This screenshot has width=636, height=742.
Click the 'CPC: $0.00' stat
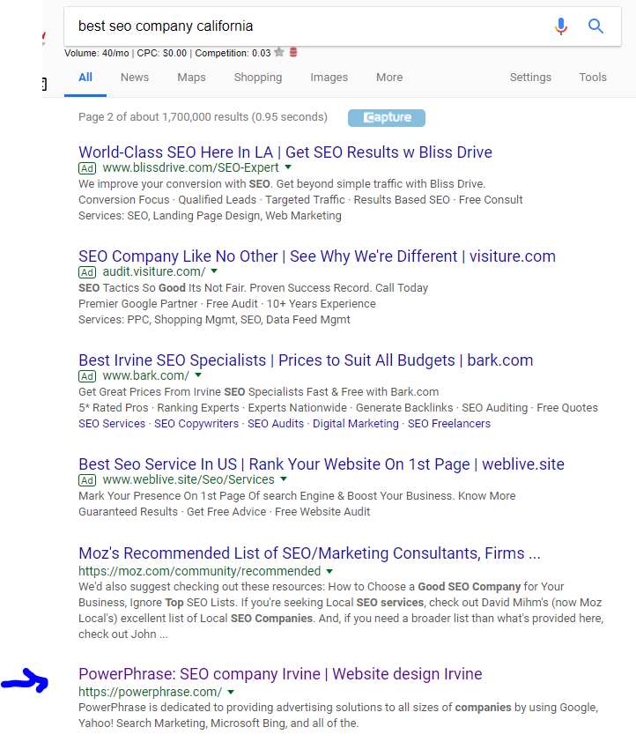pos(162,53)
